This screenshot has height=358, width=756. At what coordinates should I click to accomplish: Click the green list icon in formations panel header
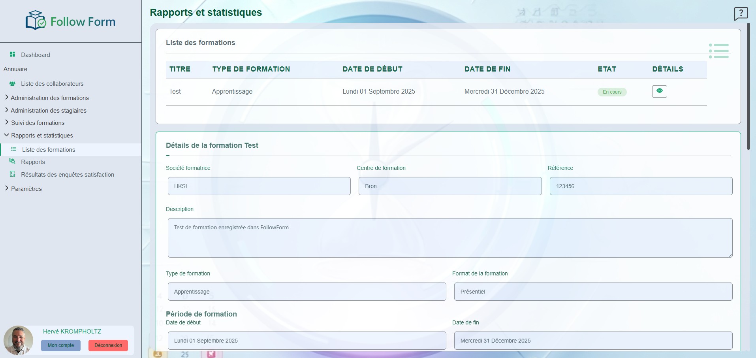pyautogui.click(x=718, y=51)
